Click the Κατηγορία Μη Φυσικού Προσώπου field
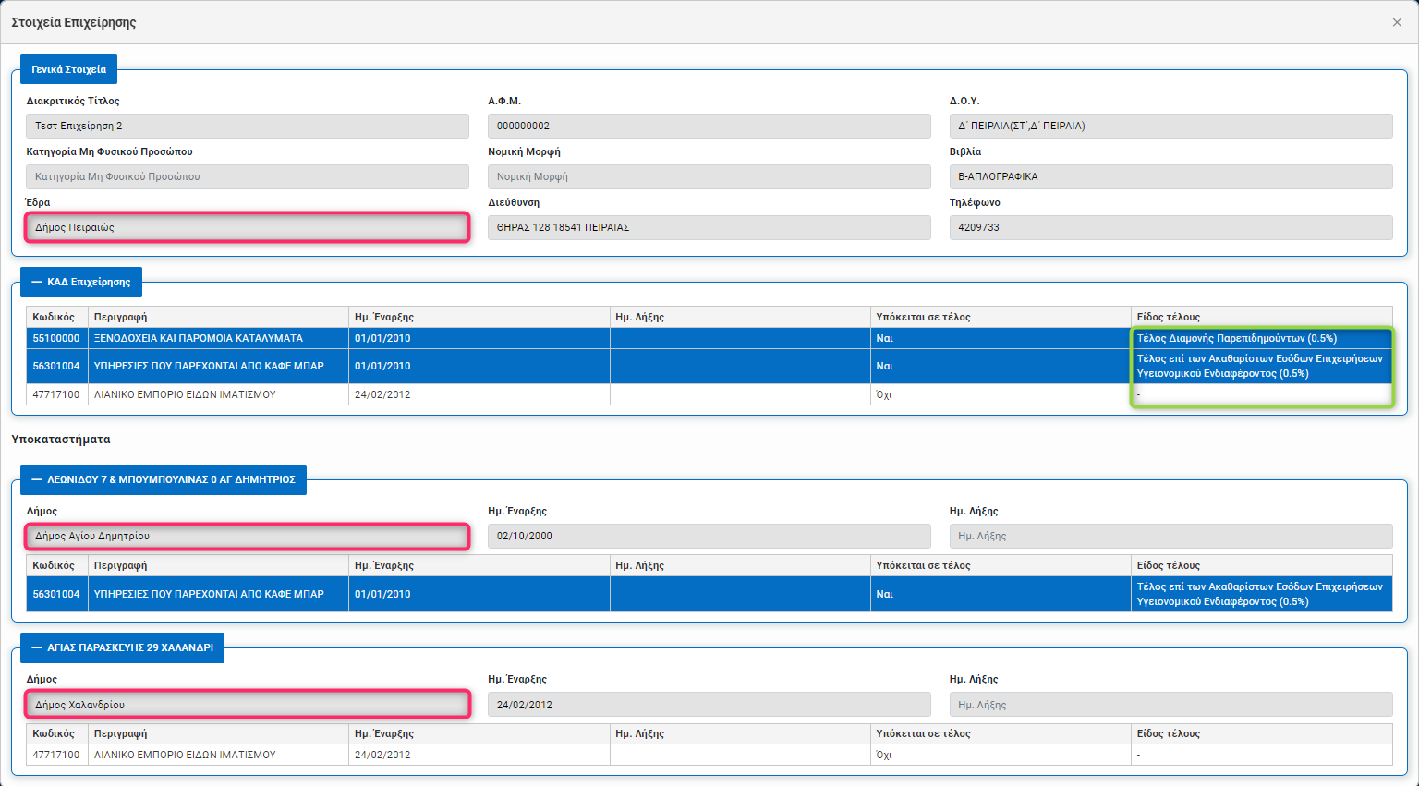 pos(248,176)
